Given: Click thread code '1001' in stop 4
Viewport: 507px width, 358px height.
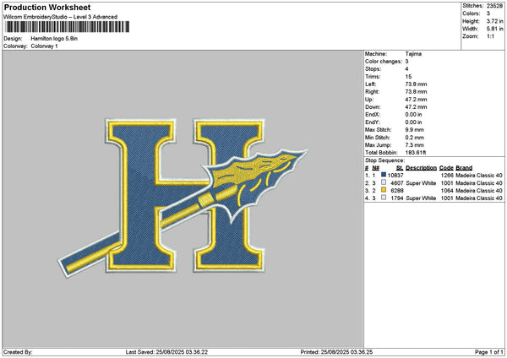Looking at the screenshot, I should pos(447,198).
